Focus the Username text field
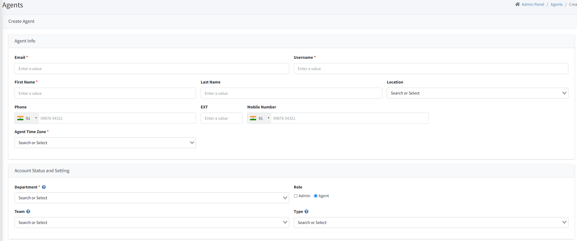The width and height of the screenshot is (577, 241). (x=431, y=69)
